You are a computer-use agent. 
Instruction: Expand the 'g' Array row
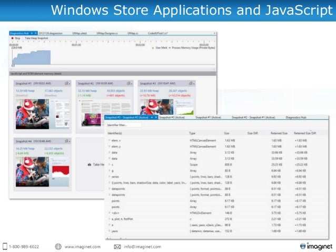pos(110,170)
